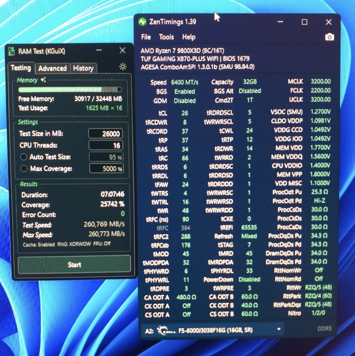Click the Speed value 6400 MT/s
Viewport: 355px width, 356px height.
pyautogui.click(x=184, y=82)
